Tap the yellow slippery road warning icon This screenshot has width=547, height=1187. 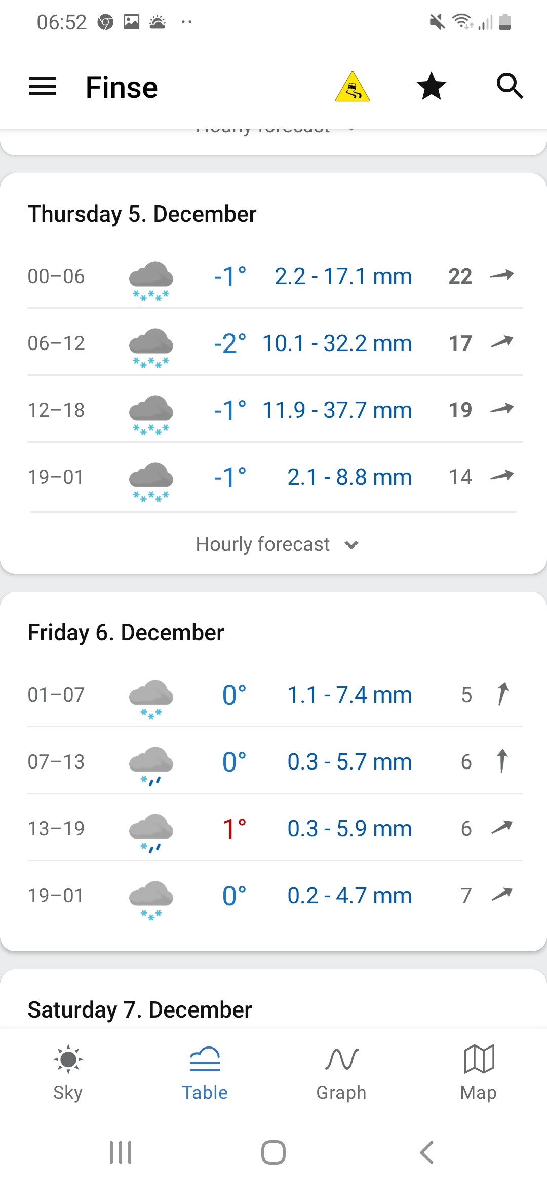point(353,87)
